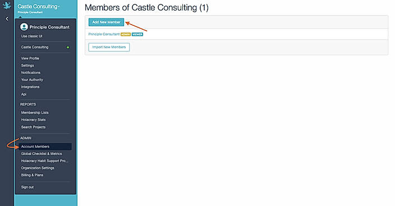Viewport: 395px width, 206px height.
Task: Open Principle Consultant member link
Action: click(x=104, y=34)
